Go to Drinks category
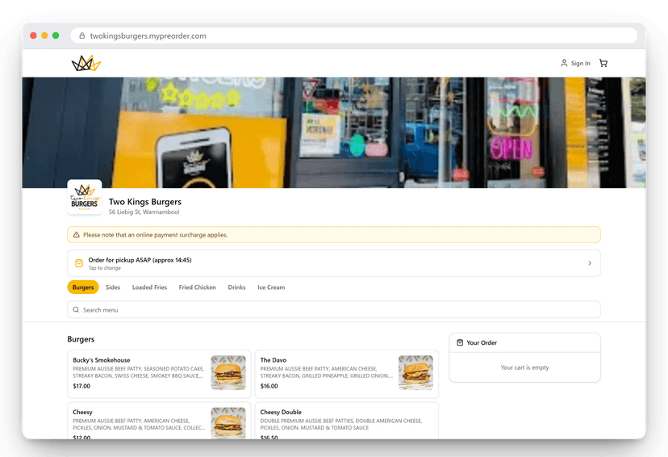The height and width of the screenshot is (457, 668). click(236, 287)
